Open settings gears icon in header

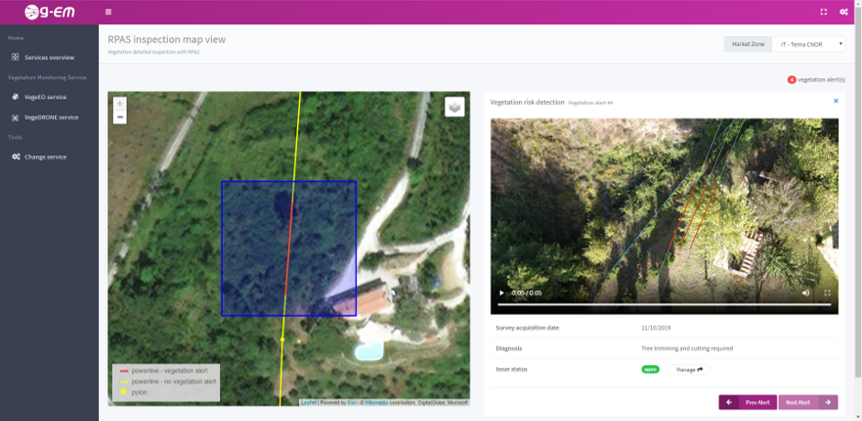pyautogui.click(x=844, y=12)
